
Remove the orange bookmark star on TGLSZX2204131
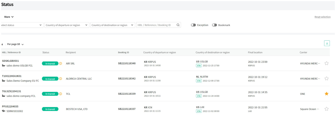[326, 94]
